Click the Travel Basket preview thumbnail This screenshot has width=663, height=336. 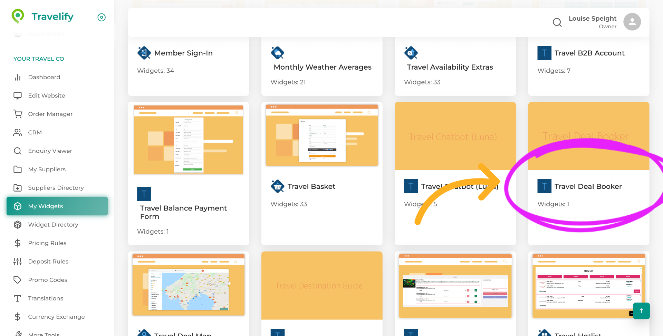click(322, 135)
